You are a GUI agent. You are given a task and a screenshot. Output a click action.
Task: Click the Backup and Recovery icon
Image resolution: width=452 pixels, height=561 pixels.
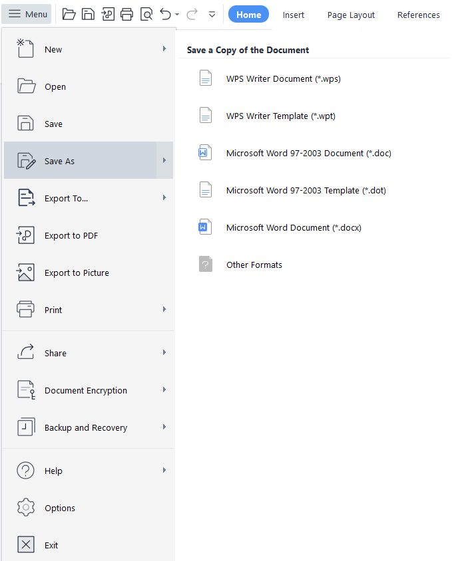26,427
